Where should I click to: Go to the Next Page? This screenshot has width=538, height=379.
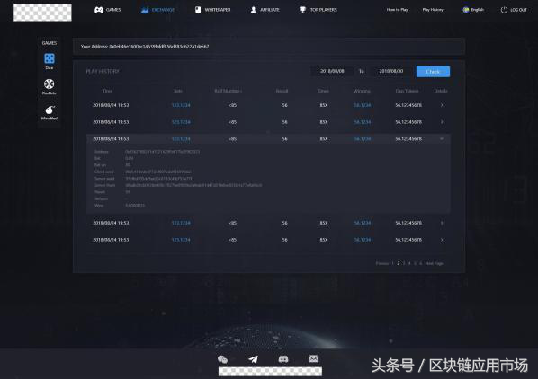434,263
